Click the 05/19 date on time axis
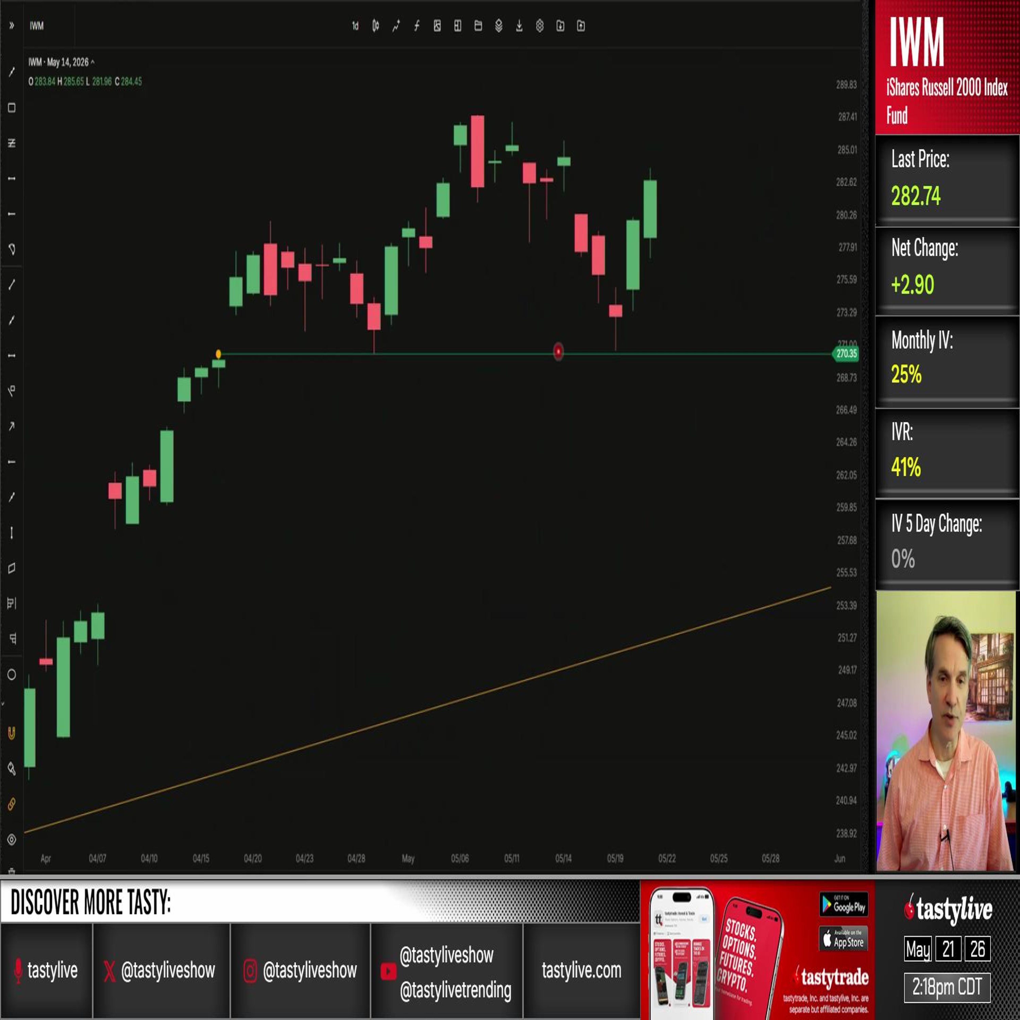 tap(615, 859)
